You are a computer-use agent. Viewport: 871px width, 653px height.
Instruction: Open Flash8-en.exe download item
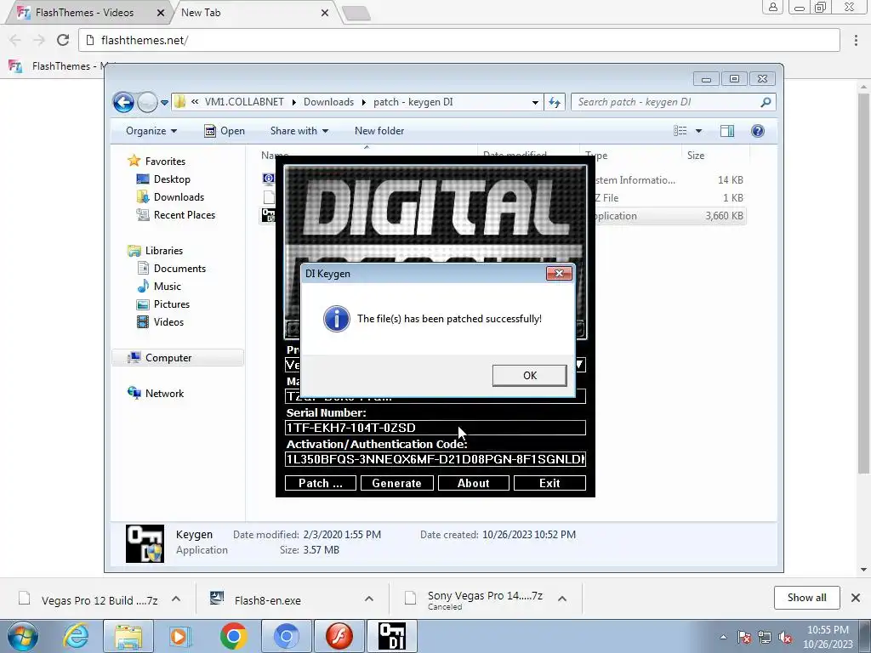tap(255, 599)
